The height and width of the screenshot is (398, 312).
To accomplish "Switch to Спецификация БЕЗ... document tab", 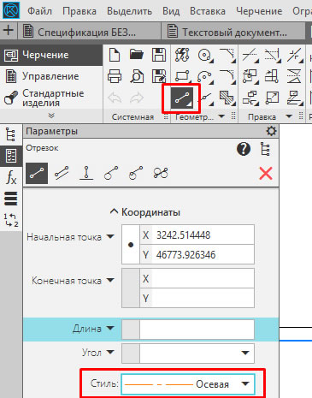I will 89,32.
